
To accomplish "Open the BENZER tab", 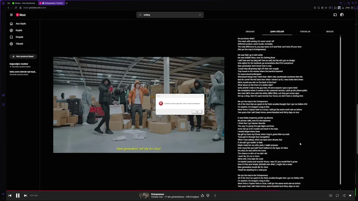I will (x=330, y=32).
